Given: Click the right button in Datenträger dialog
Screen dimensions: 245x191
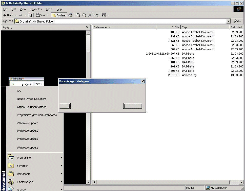Looking at the screenshot, I should pos(133,106).
